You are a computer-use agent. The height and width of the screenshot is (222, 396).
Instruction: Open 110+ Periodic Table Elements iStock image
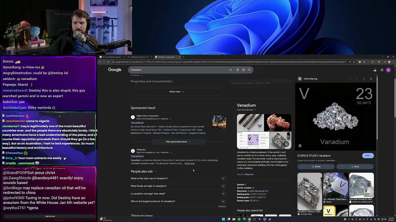(x=336, y=185)
